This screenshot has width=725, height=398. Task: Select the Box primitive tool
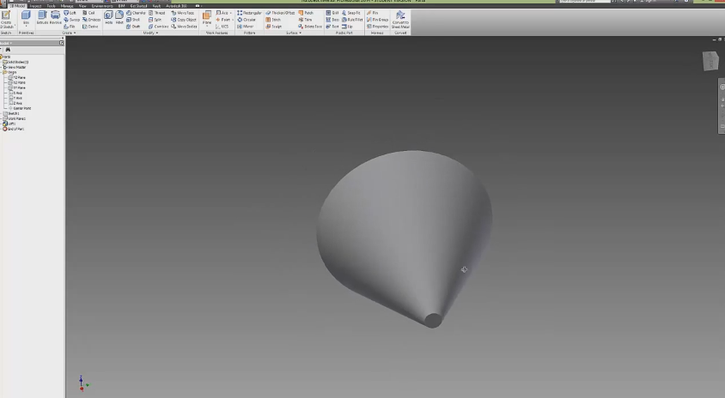pyautogui.click(x=26, y=17)
